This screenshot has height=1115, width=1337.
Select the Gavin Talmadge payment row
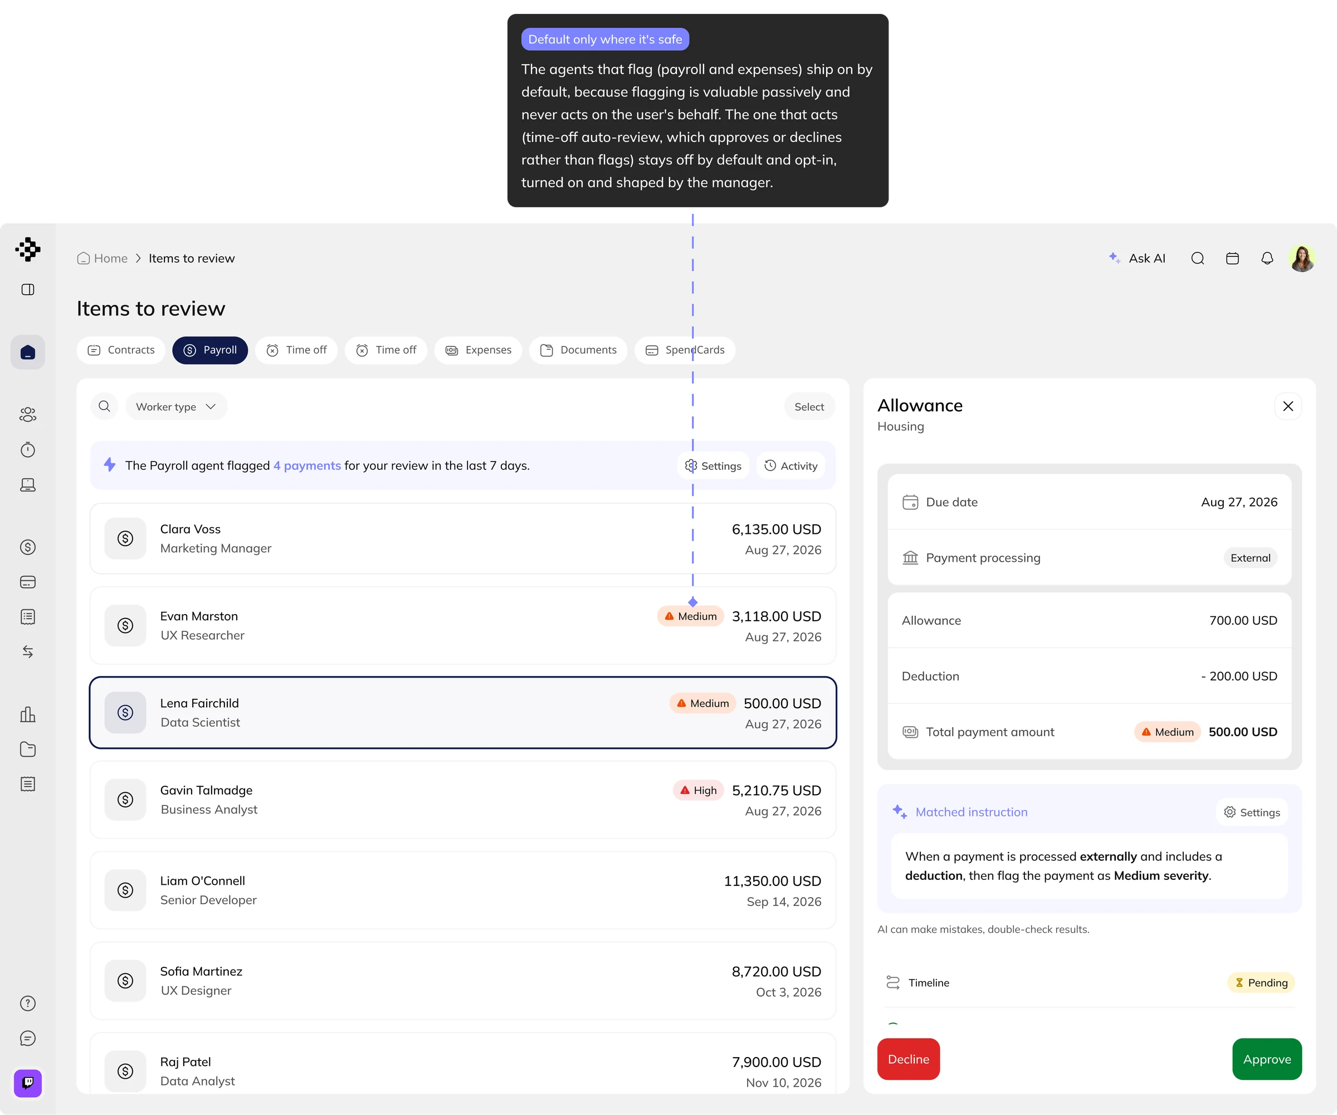point(463,800)
